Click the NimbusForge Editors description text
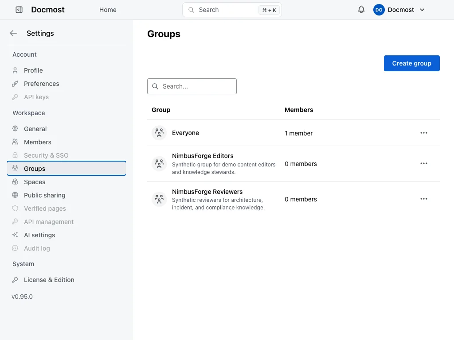This screenshot has height=340, width=454. tap(223, 168)
